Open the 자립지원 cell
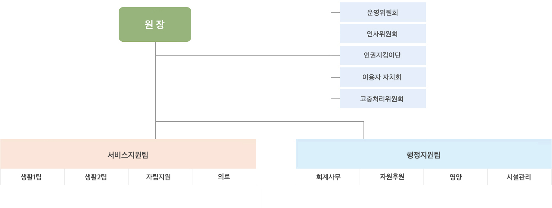The height and width of the screenshot is (208, 552). click(x=160, y=177)
